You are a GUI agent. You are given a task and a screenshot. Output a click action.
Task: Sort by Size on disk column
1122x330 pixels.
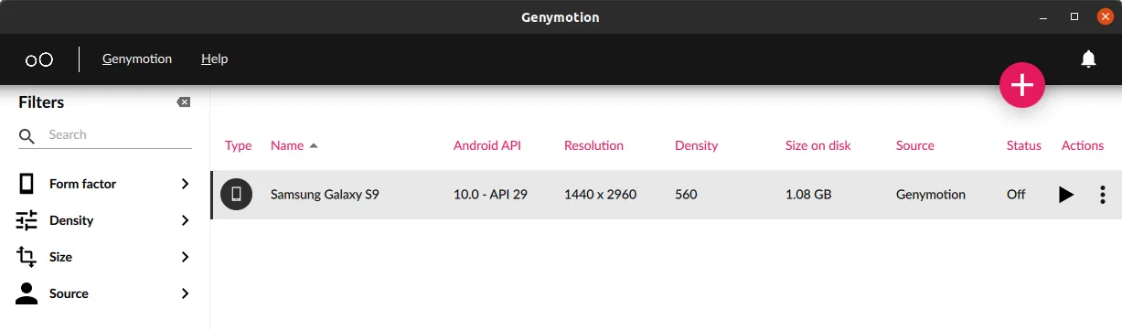pyautogui.click(x=818, y=145)
